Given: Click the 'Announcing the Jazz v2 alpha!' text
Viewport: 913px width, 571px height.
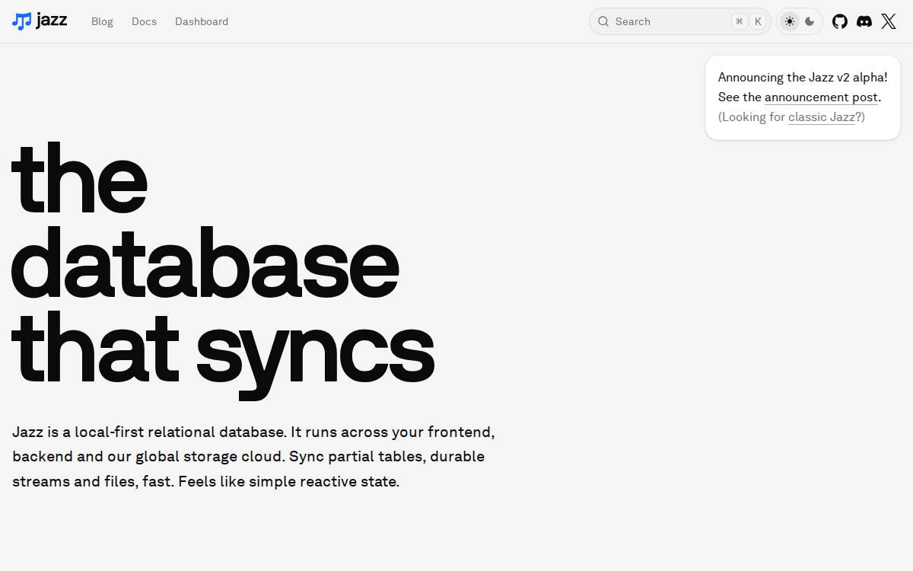Looking at the screenshot, I should (x=803, y=78).
